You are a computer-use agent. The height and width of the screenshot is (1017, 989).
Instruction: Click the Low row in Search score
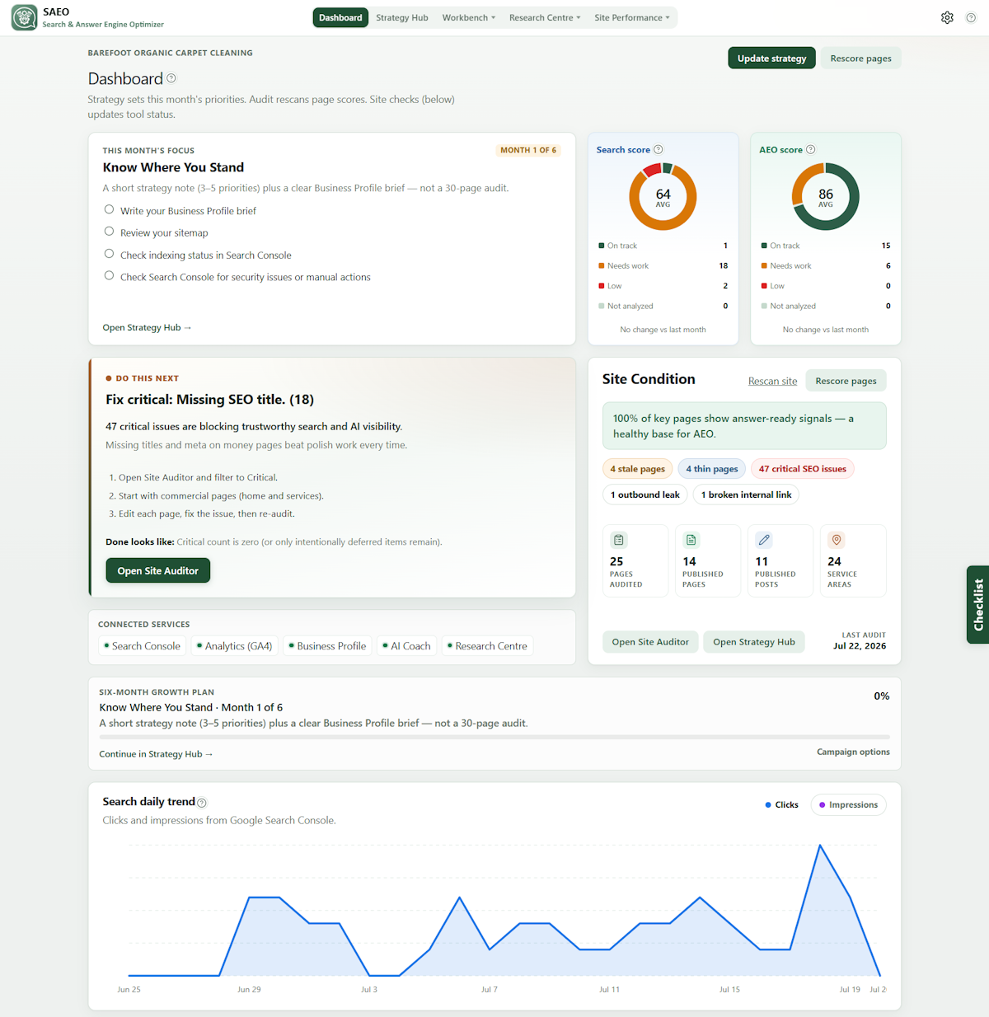pos(663,286)
